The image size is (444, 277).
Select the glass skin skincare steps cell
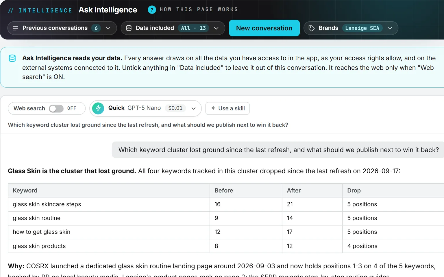click(109, 204)
